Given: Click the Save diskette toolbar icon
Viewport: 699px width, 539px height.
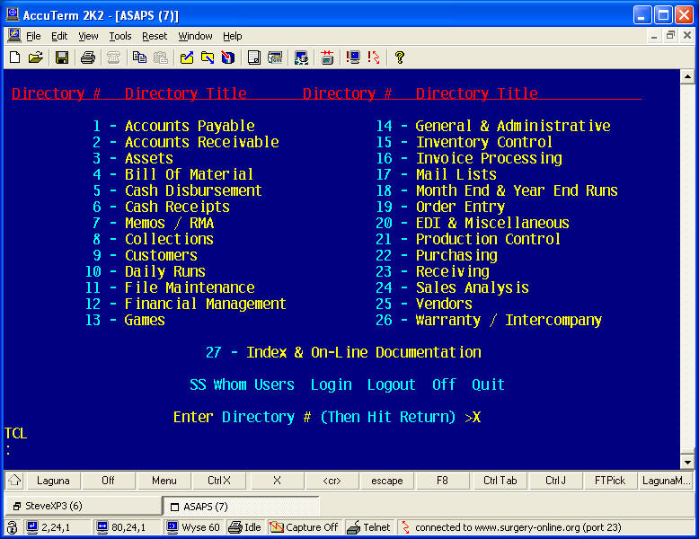Looking at the screenshot, I should pos(62,57).
